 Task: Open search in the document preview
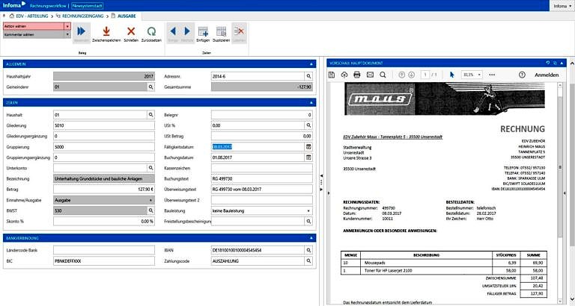[x=383, y=75]
